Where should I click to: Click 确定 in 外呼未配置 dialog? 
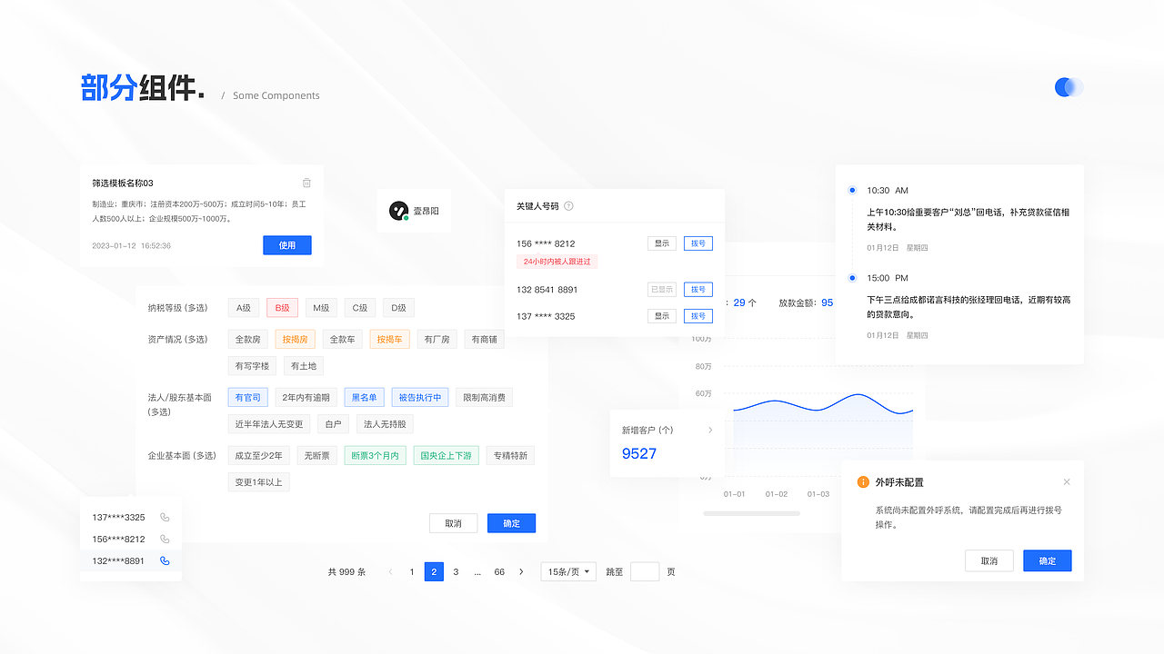(x=1048, y=560)
